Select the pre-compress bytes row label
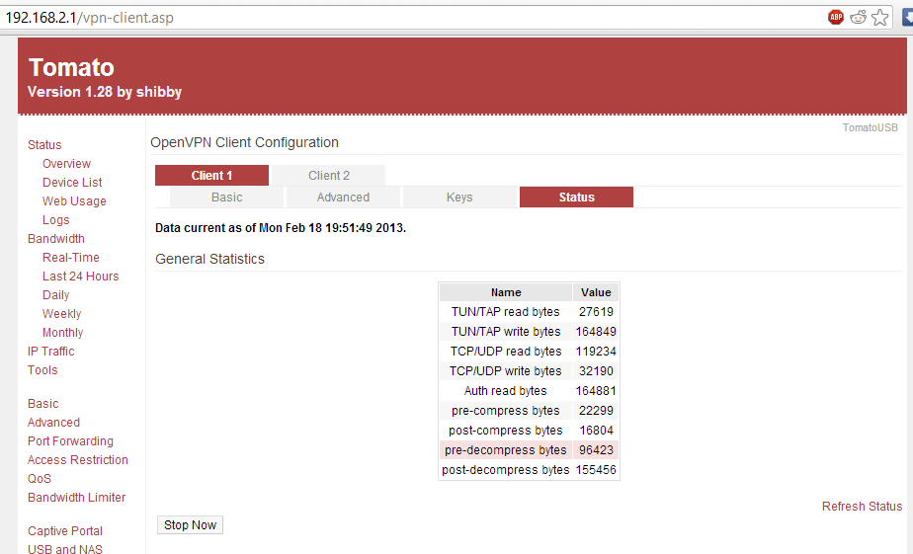913x554 pixels. (x=506, y=411)
